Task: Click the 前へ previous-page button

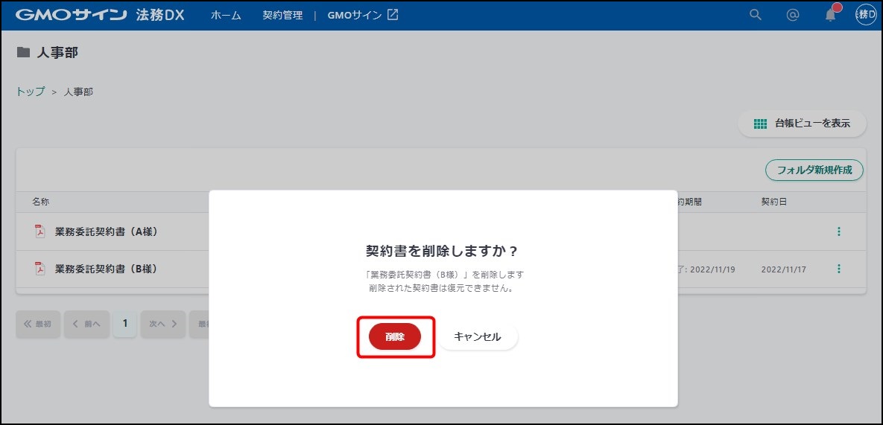Action: 86,324
